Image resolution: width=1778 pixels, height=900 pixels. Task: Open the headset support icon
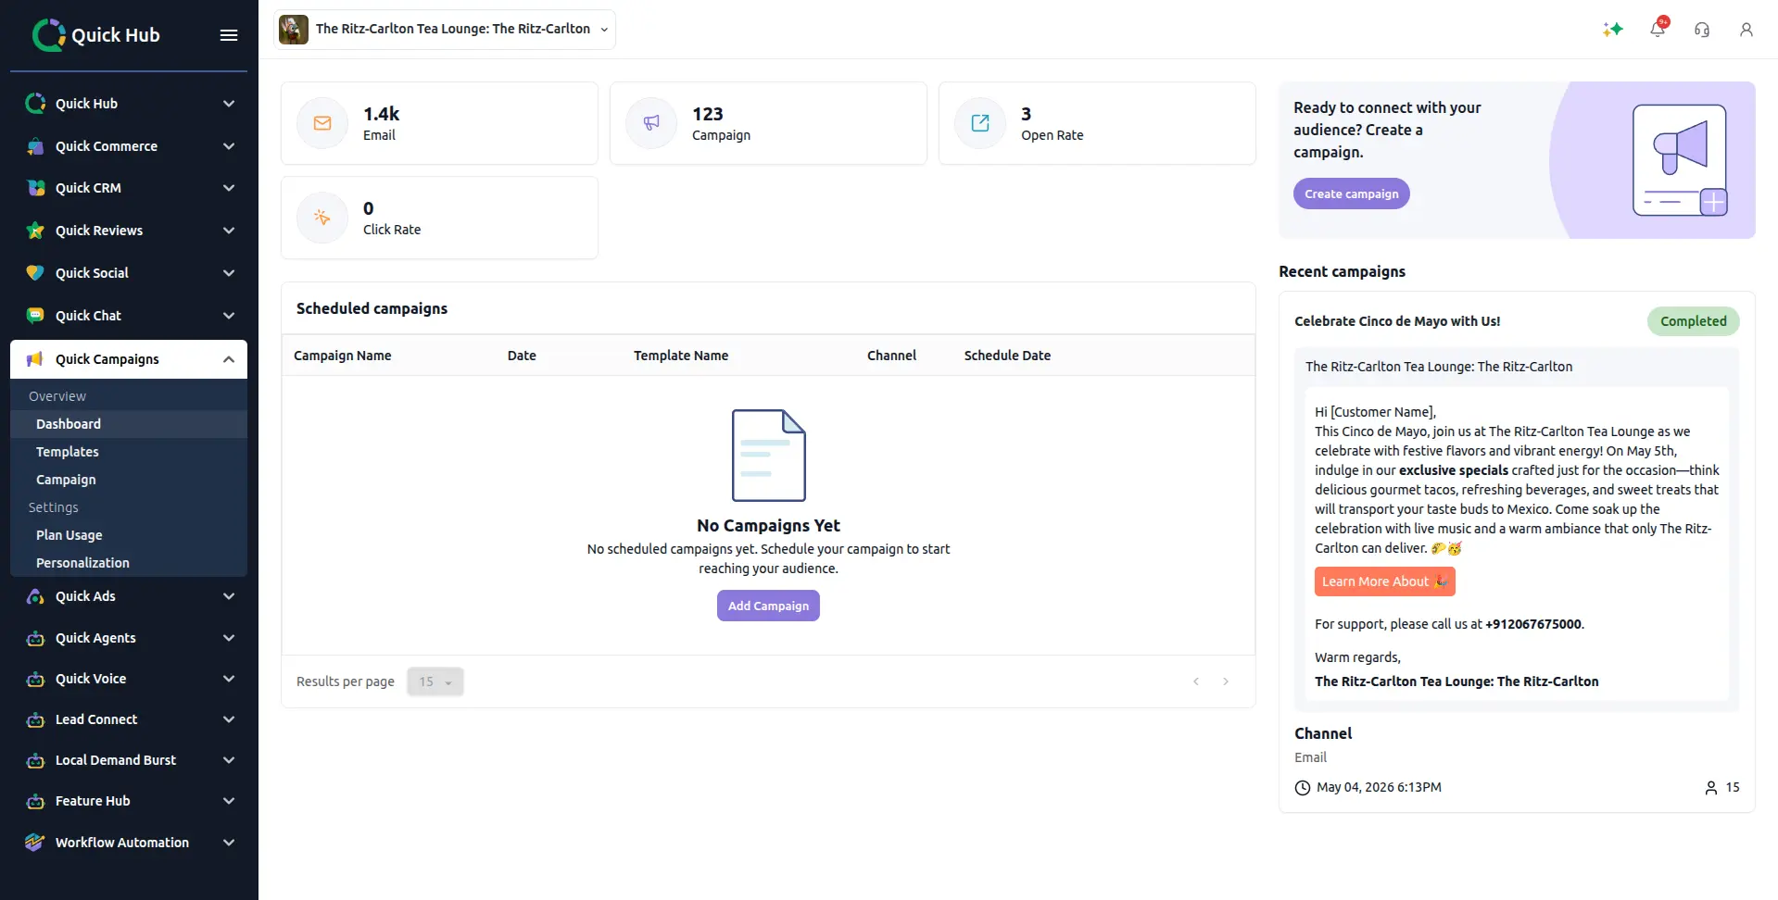[x=1702, y=30]
